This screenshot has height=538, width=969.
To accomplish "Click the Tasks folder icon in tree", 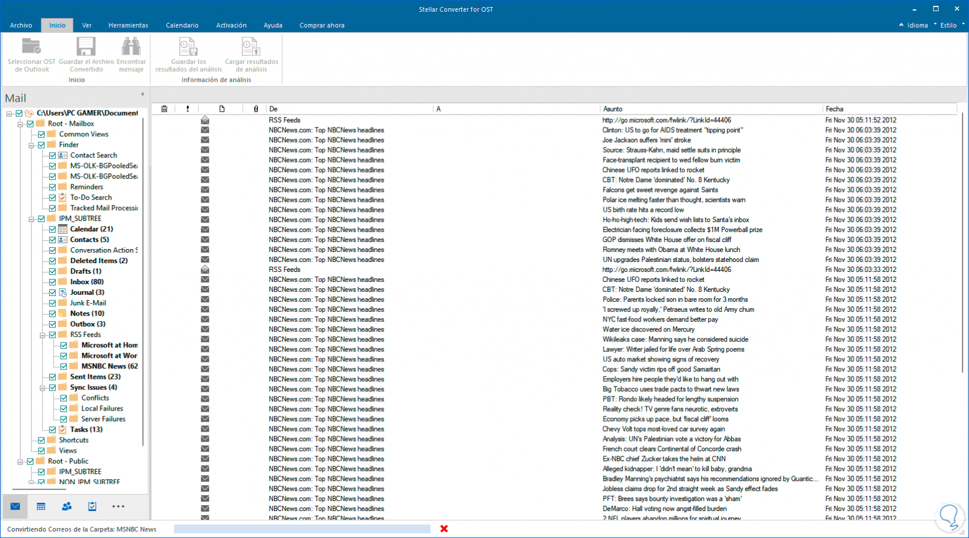I will click(x=63, y=429).
